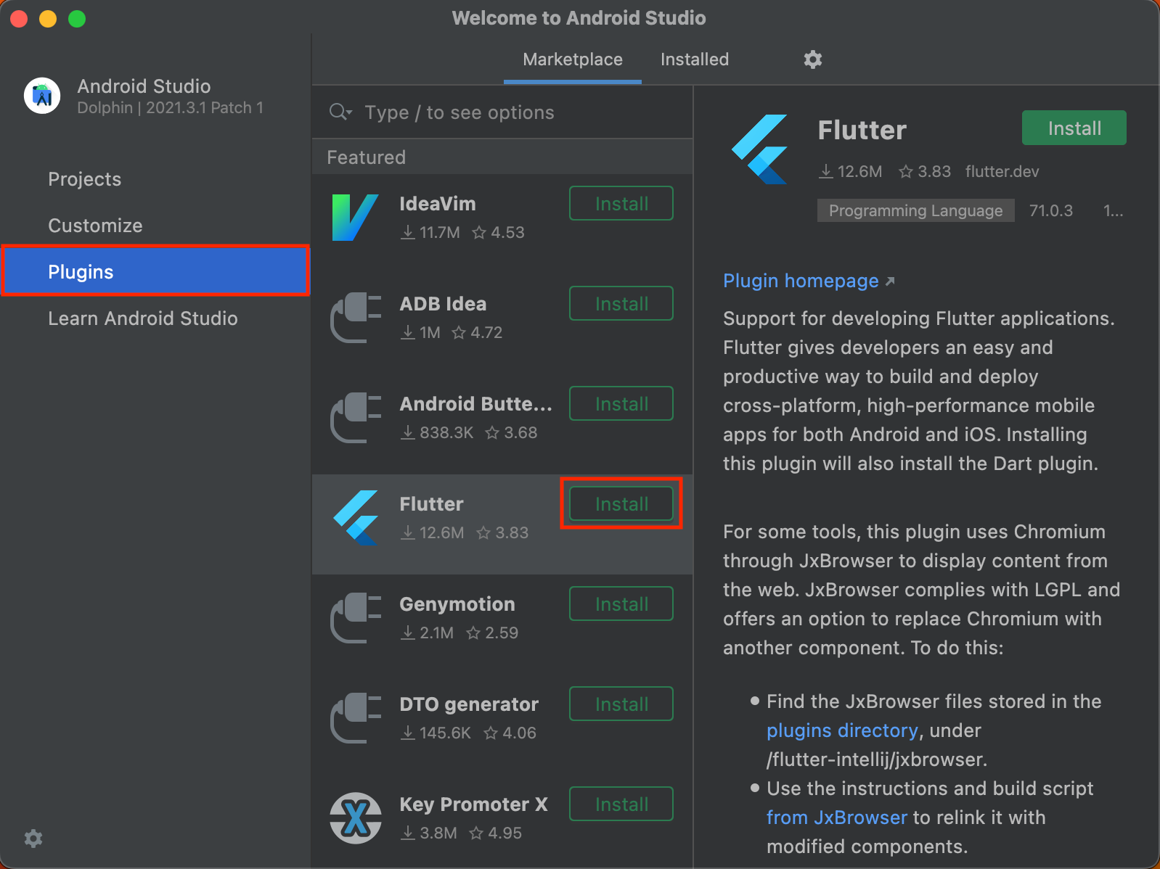1160x869 pixels.
Task: Select the Key Promoter X icon
Action: click(x=356, y=818)
